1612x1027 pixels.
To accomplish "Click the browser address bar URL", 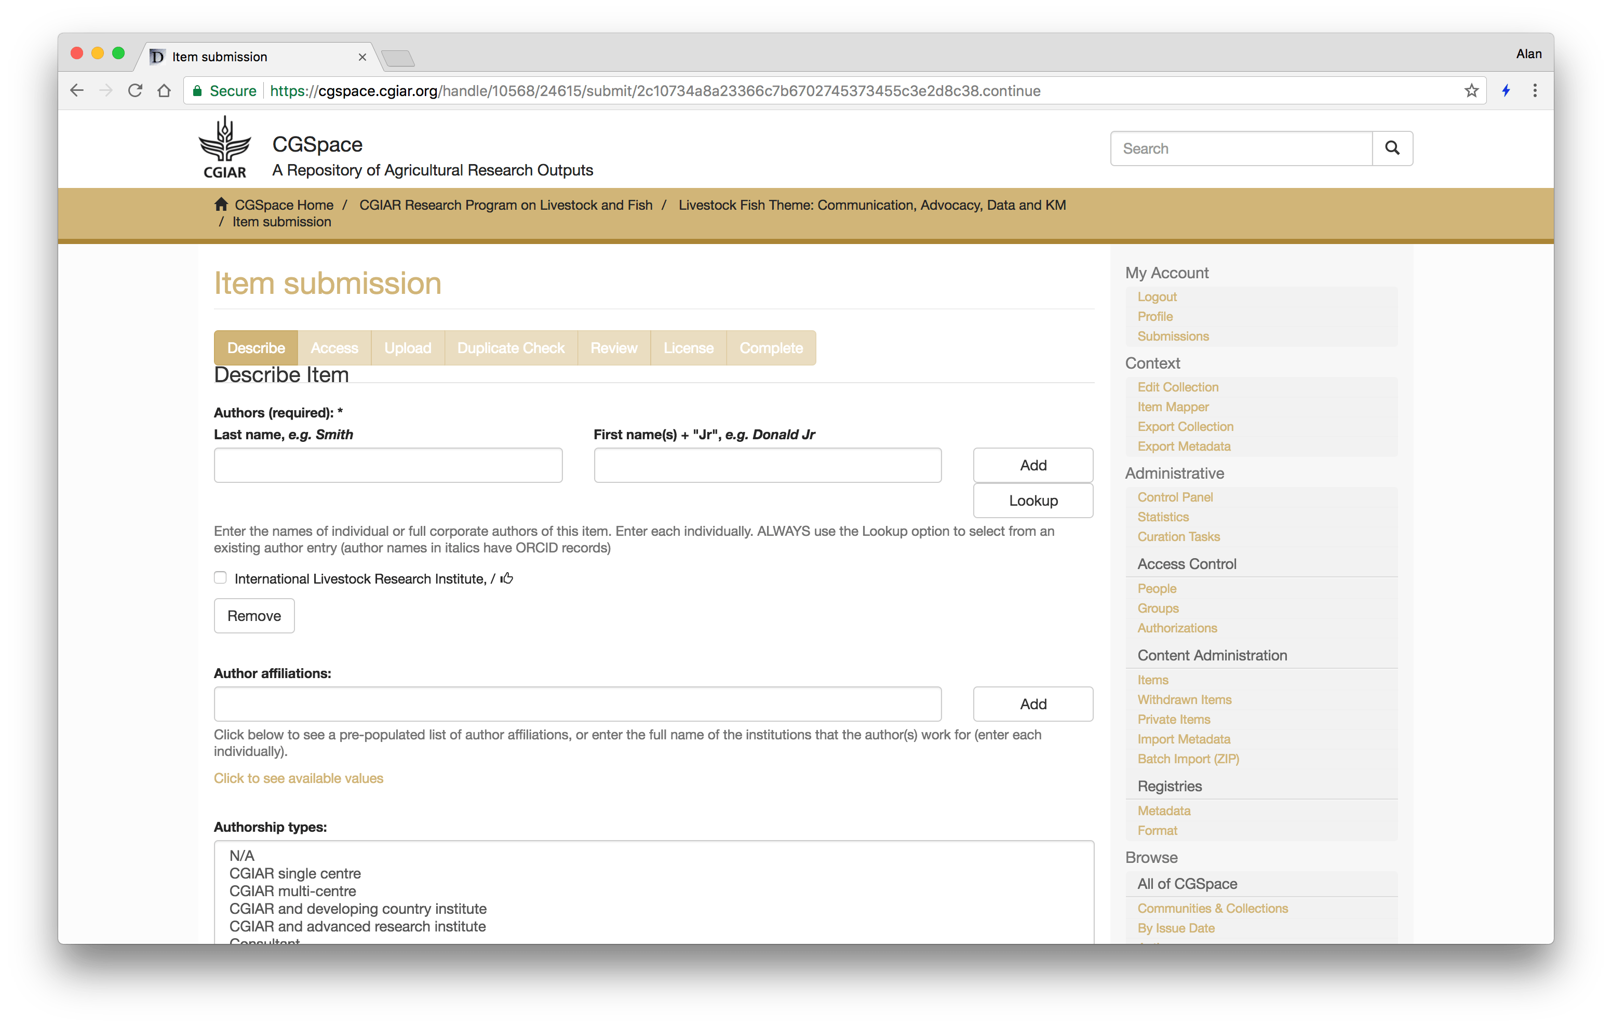I will (x=655, y=90).
